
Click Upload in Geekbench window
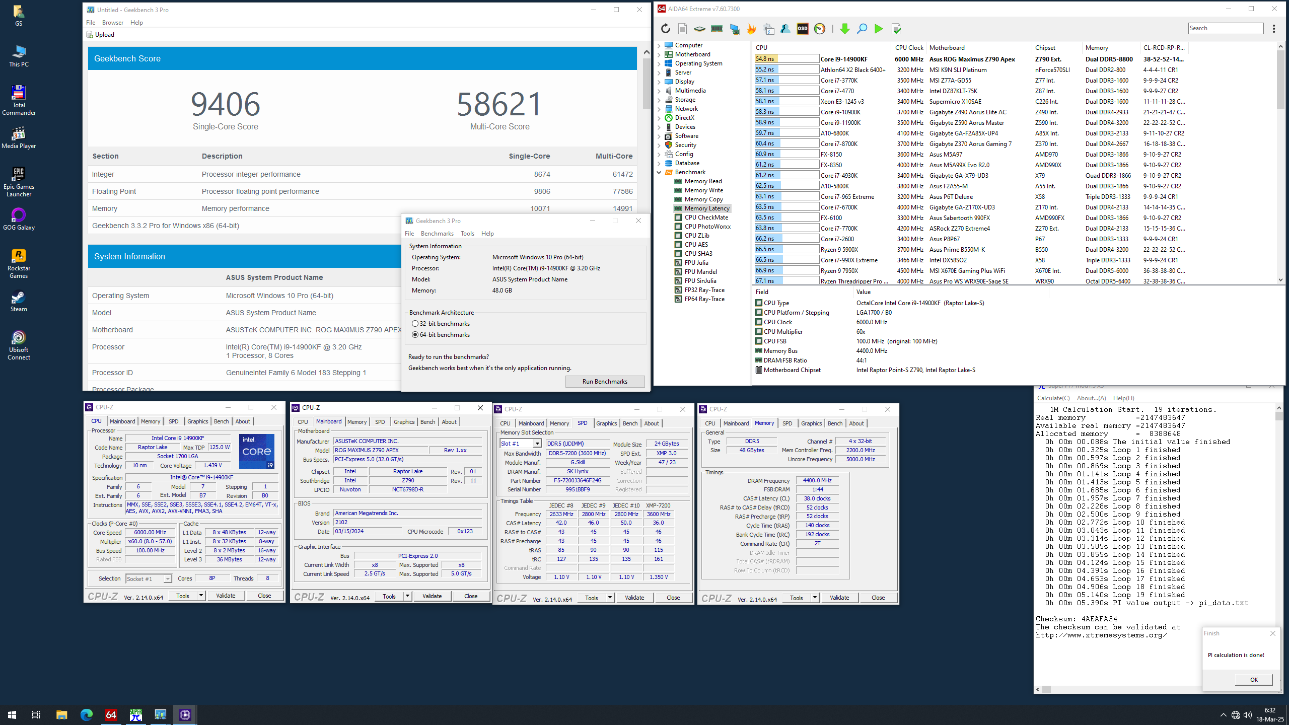[100, 35]
